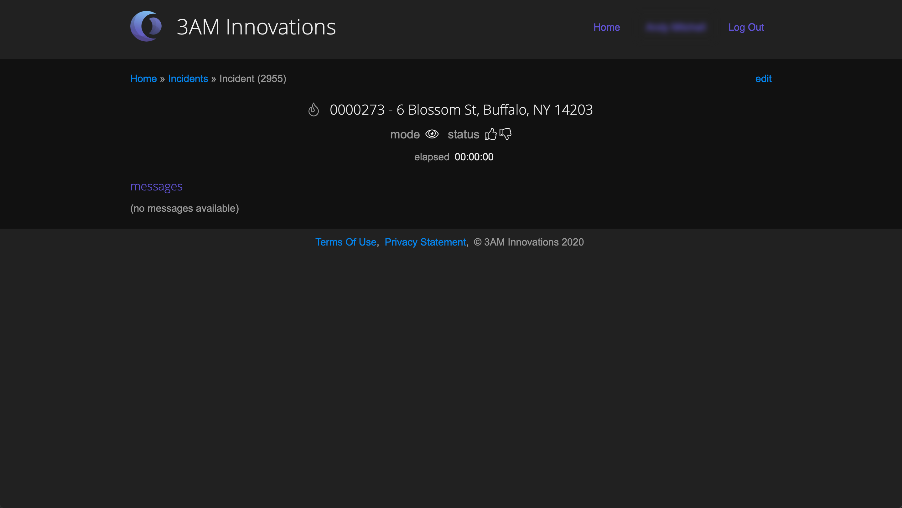Click the thumbs down status icon
Image resolution: width=902 pixels, height=508 pixels.
pos(505,134)
